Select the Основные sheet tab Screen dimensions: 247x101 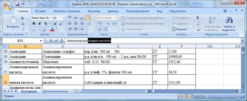(29, 91)
